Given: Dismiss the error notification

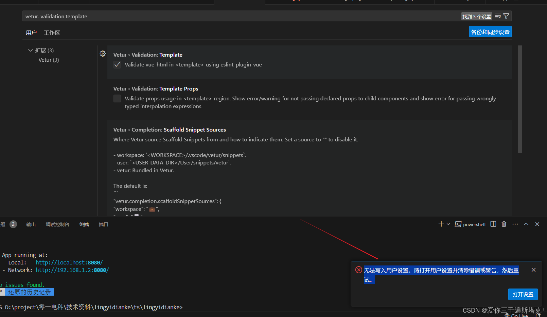Looking at the screenshot, I should pyautogui.click(x=533, y=270).
